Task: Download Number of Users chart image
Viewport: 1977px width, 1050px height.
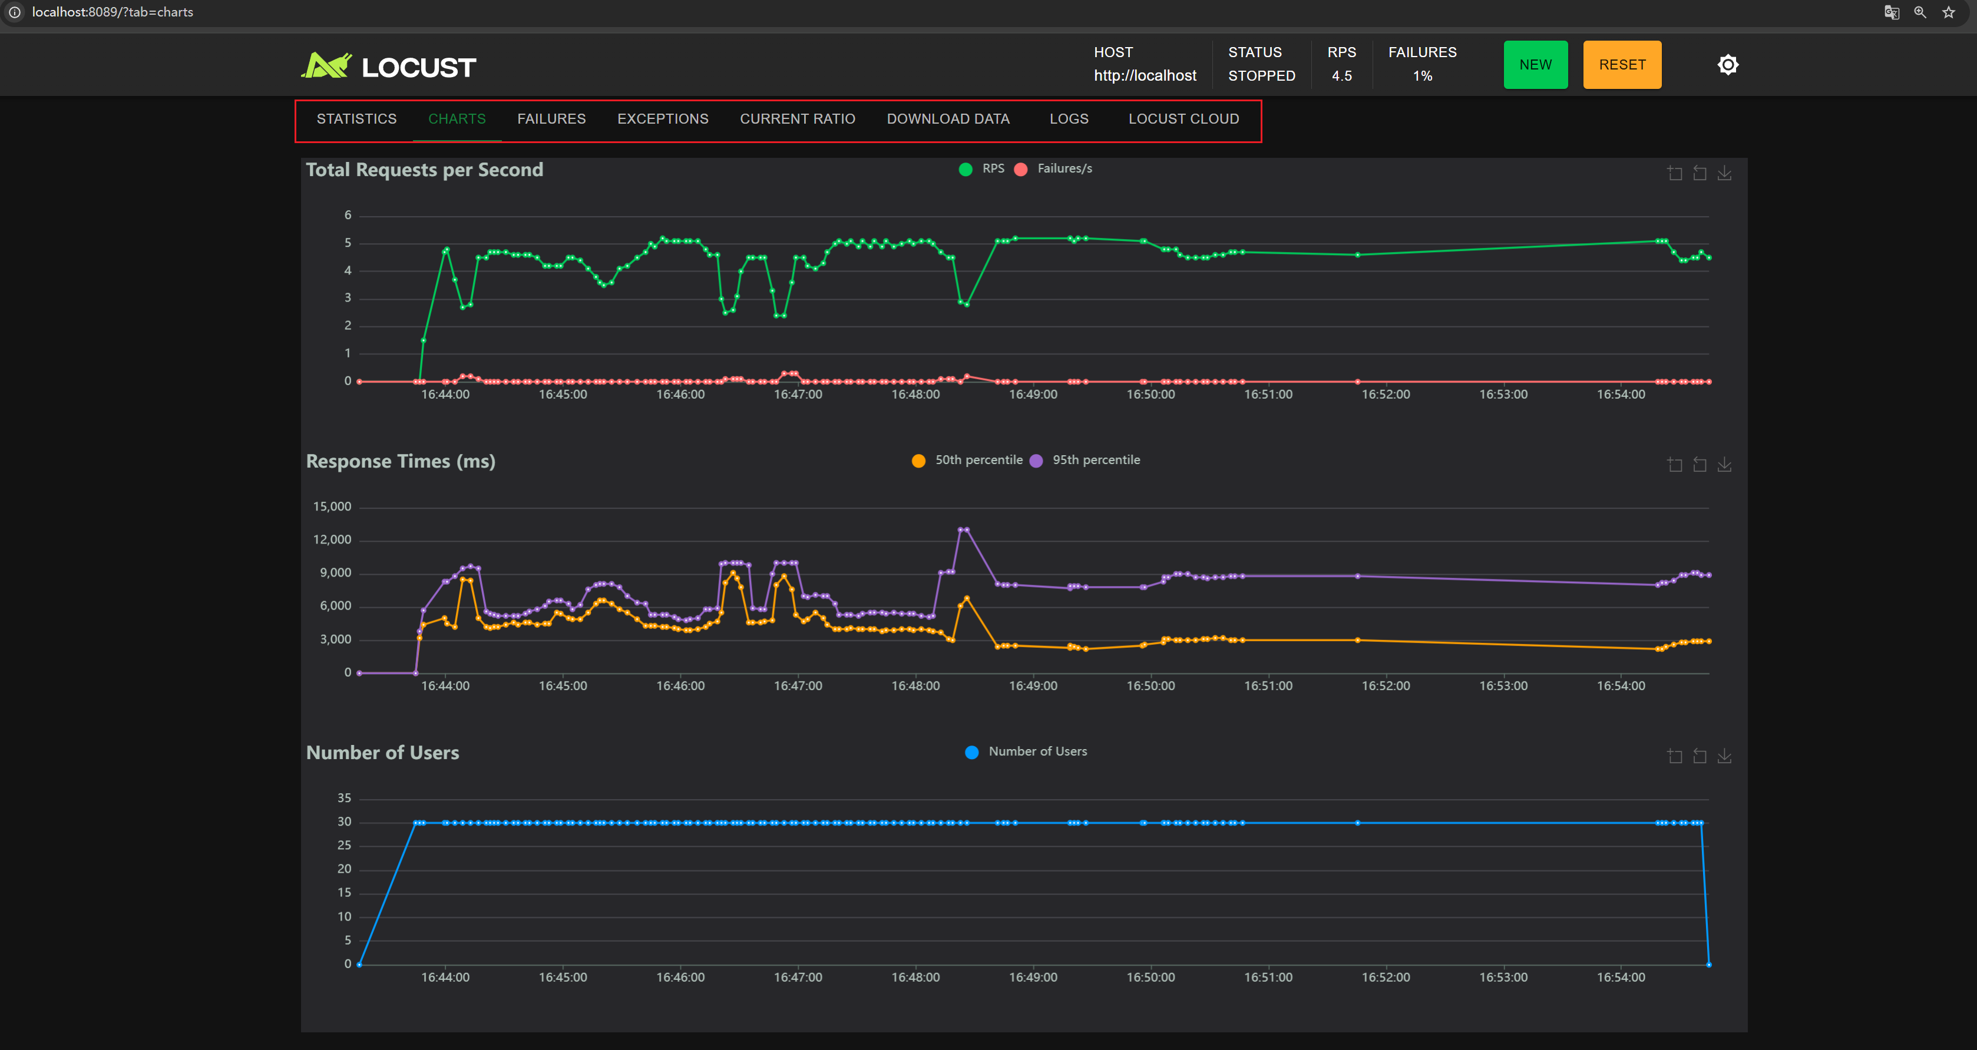Action: (x=1724, y=756)
